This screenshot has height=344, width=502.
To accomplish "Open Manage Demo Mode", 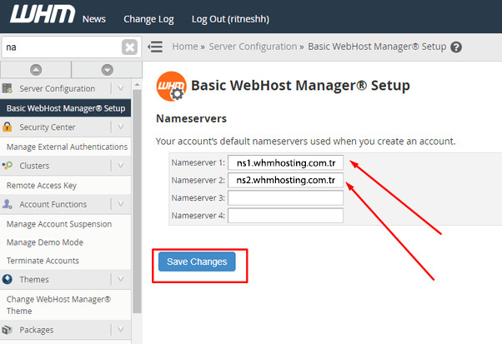I will [x=45, y=242].
